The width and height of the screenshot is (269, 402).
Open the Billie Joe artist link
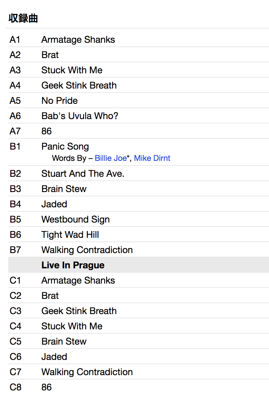(110, 158)
